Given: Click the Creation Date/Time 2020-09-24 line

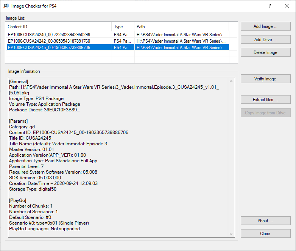Looking at the screenshot, I should point(53,183).
